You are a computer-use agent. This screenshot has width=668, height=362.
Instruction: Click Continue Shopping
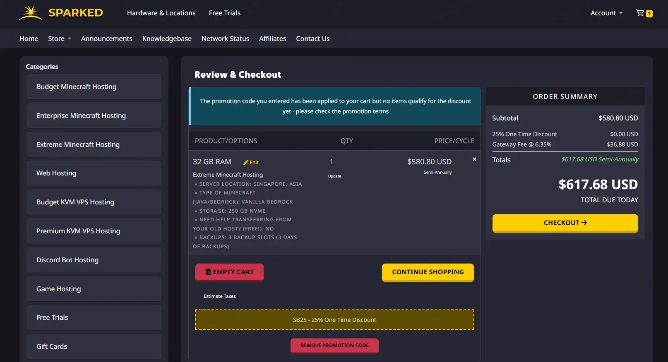click(x=428, y=272)
